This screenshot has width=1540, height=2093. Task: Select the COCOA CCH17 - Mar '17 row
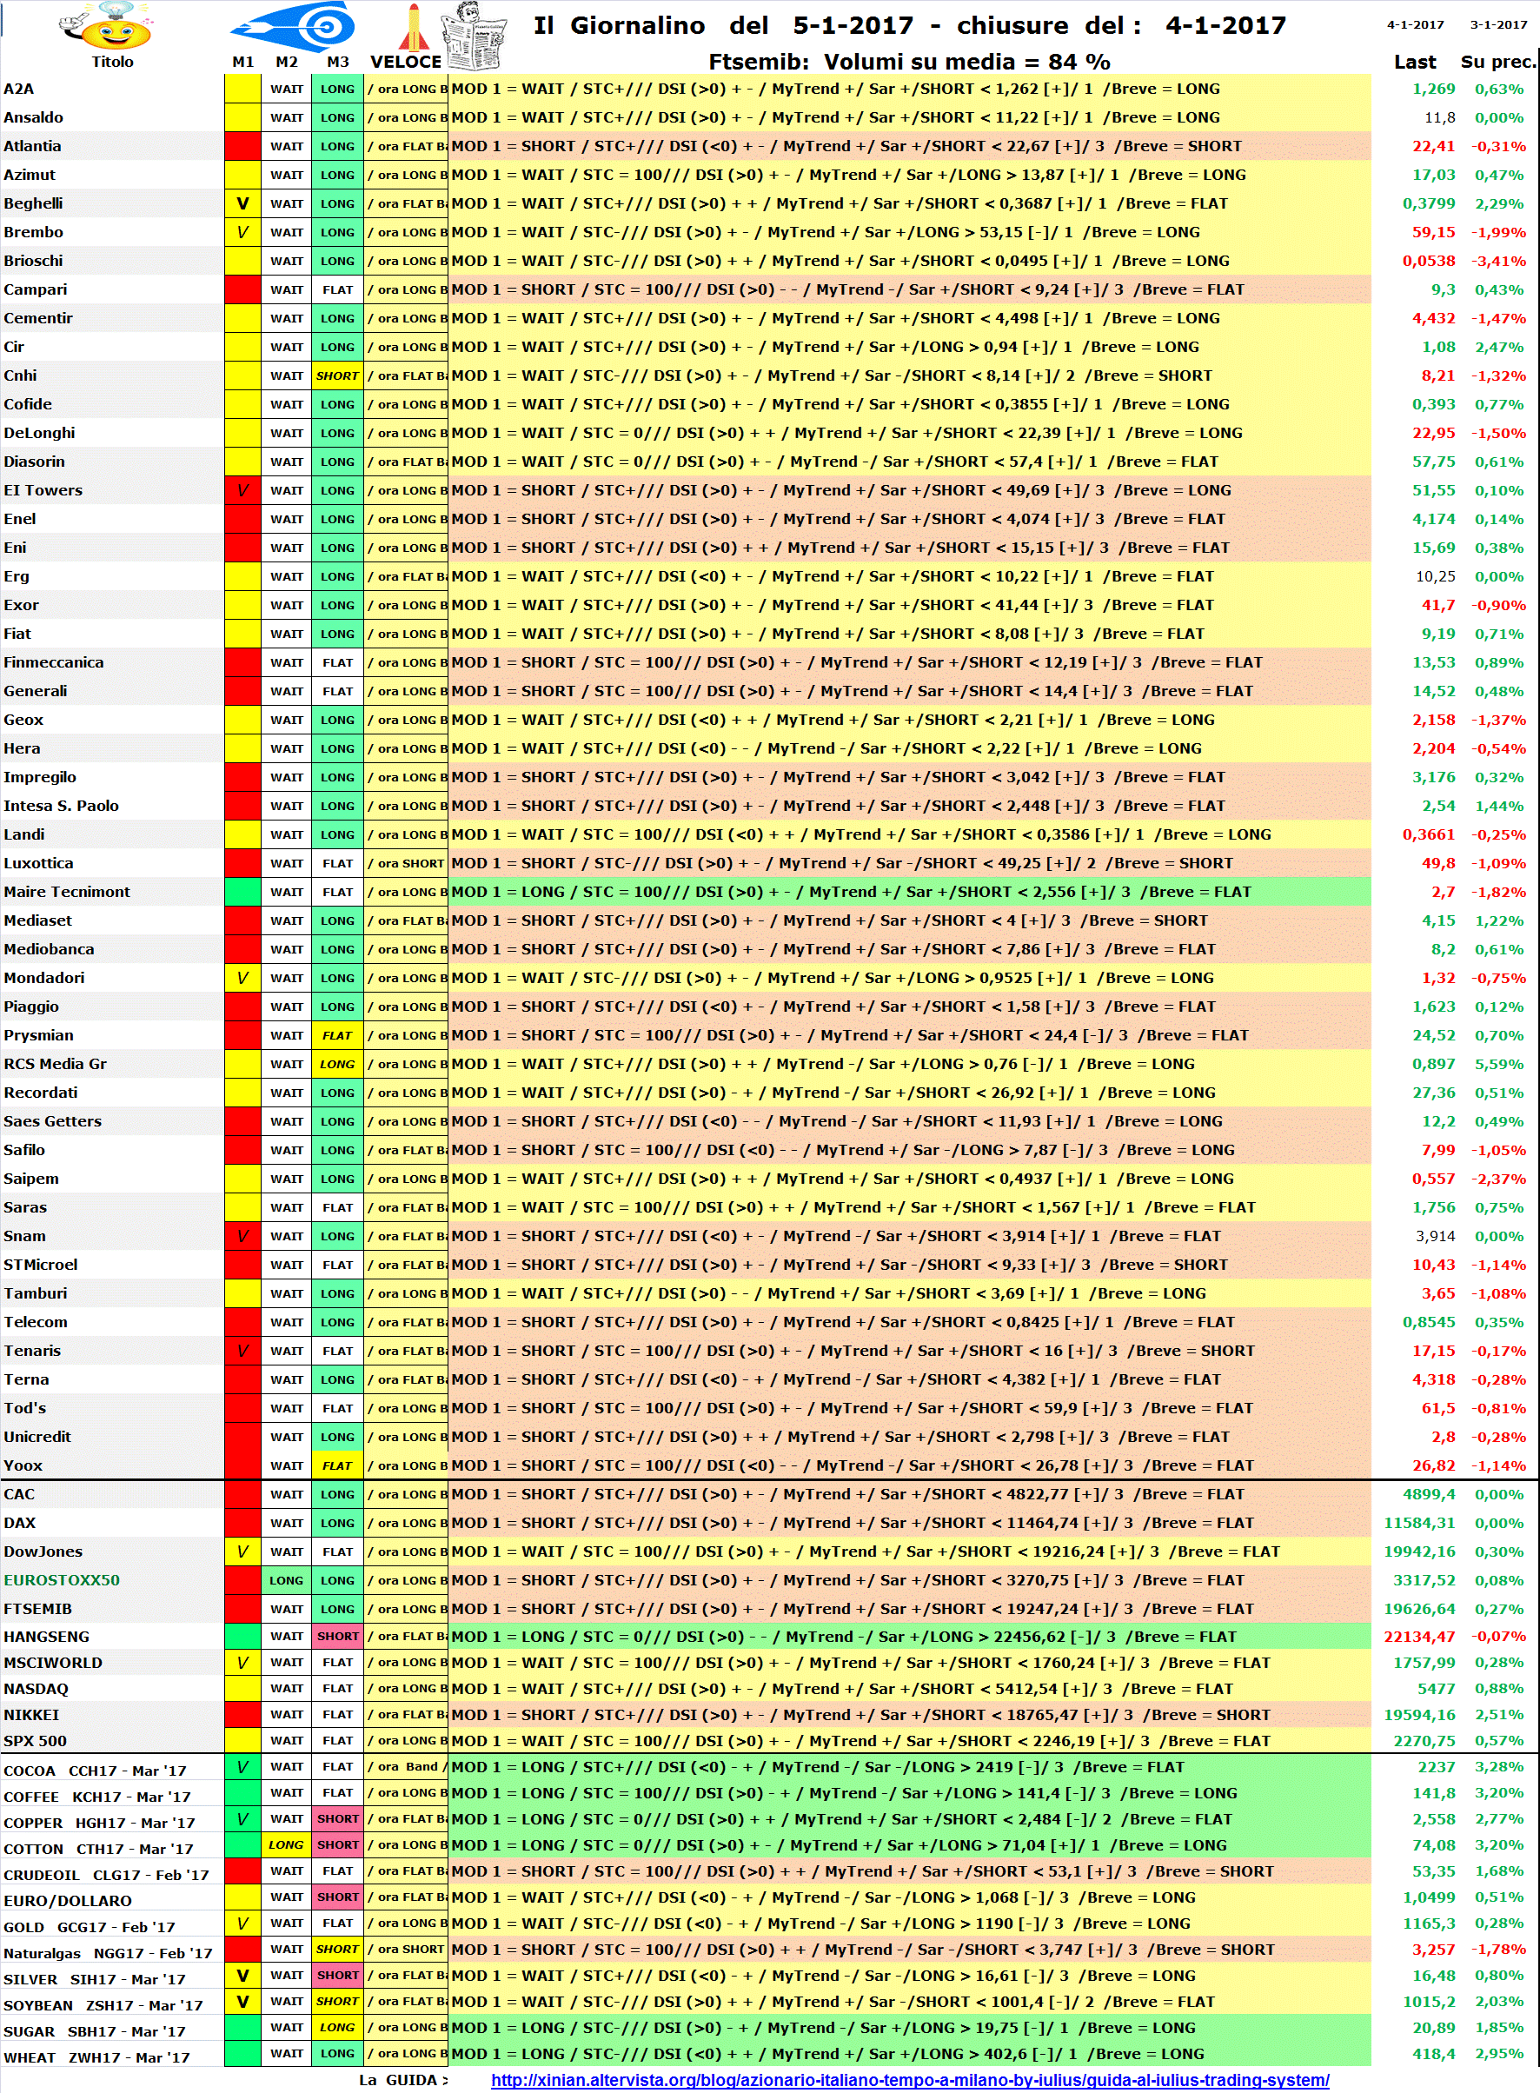coord(95,1771)
